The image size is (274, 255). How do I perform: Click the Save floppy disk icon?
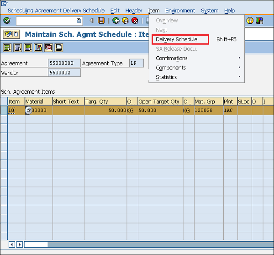pos(101,21)
